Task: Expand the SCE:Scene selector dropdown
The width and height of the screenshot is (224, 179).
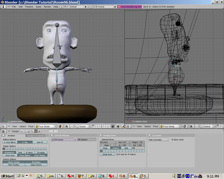Action: [x=91, y=6]
